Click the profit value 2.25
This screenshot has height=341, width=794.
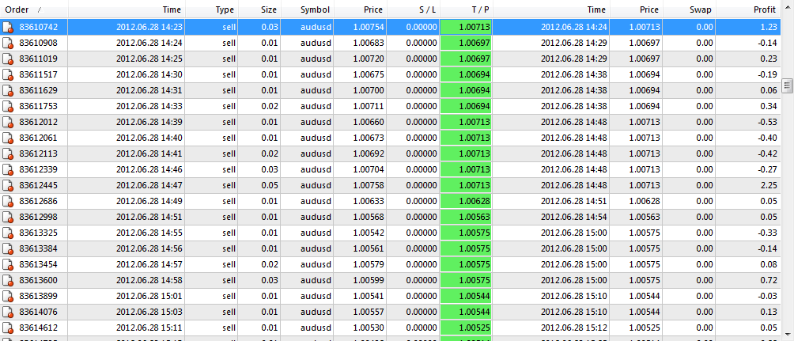click(769, 185)
